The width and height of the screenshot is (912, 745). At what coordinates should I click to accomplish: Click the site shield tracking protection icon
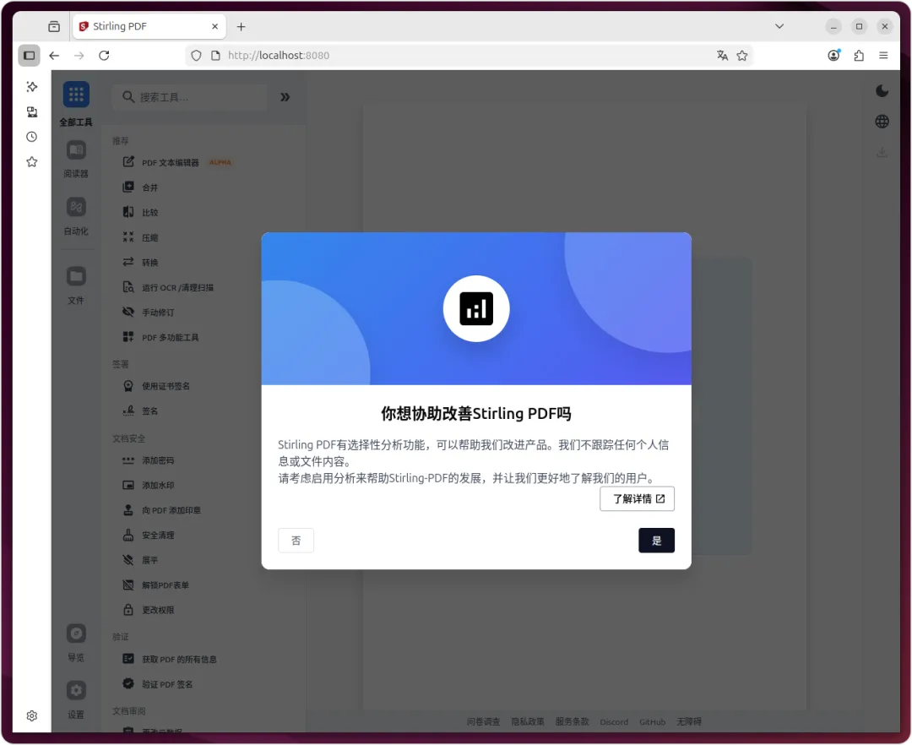(197, 55)
